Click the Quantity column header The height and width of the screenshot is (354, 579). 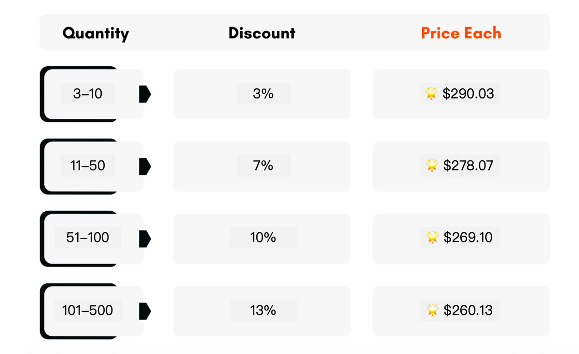coord(96,33)
